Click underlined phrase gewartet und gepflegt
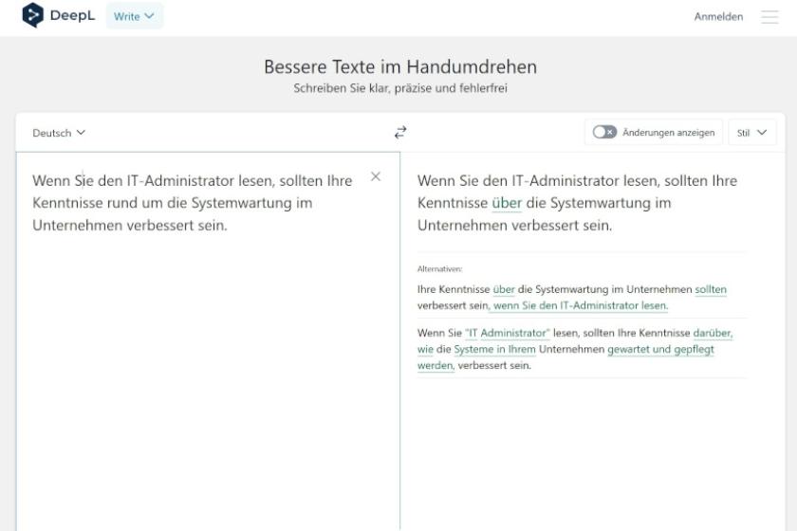Image resolution: width=797 pixels, height=531 pixels. 660,349
